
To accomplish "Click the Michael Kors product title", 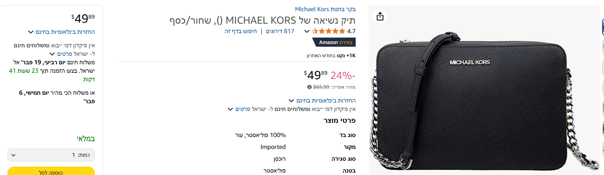I will [263, 20].
